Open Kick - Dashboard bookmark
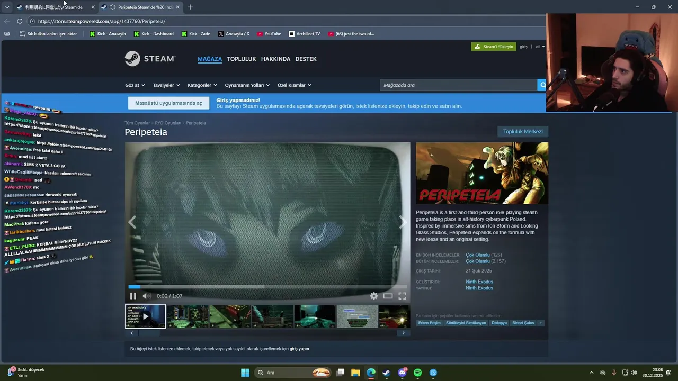This screenshot has height=381, width=678. pos(154,34)
